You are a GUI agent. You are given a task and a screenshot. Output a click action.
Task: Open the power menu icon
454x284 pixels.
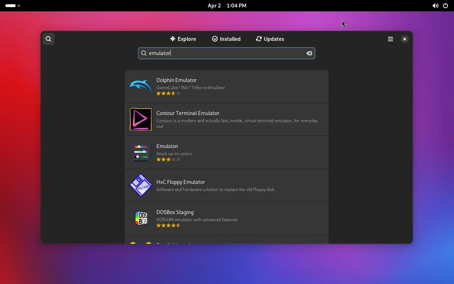coord(445,6)
